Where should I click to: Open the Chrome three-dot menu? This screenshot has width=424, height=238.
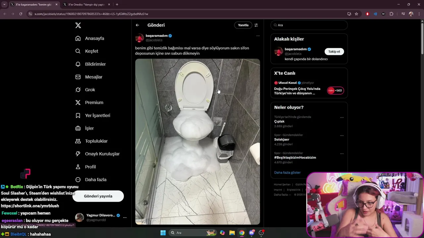(x=419, y=14)
